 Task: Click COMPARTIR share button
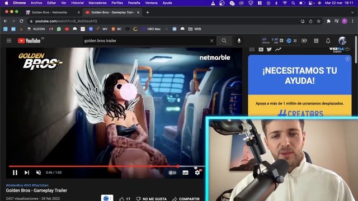click(186, 199)
